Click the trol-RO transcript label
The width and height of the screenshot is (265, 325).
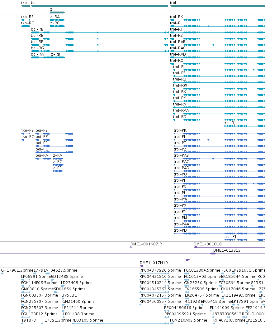(x=177, y=61)
